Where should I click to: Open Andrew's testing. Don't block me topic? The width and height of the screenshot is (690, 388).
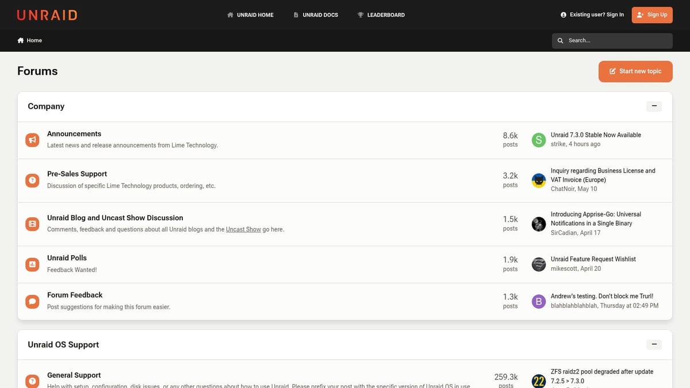(x=602, y=296)
